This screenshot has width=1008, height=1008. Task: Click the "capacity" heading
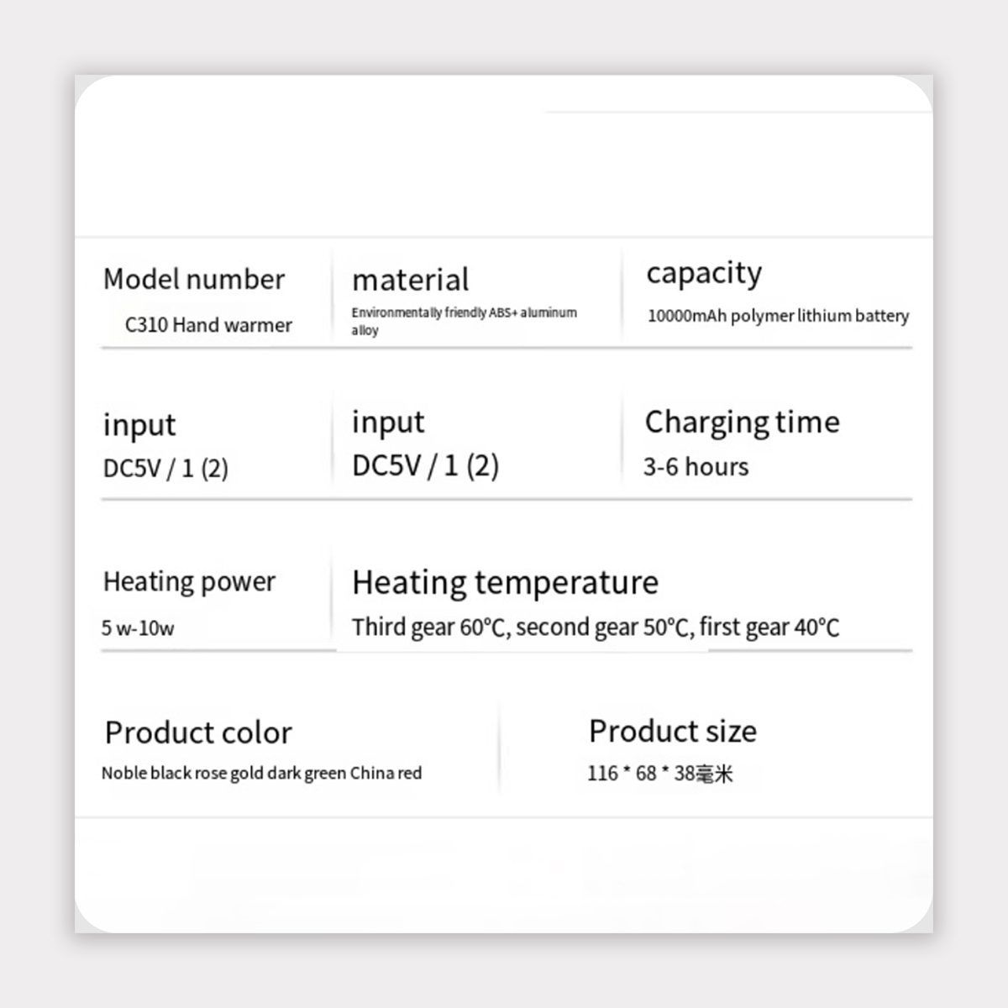(x=704, y=274)
